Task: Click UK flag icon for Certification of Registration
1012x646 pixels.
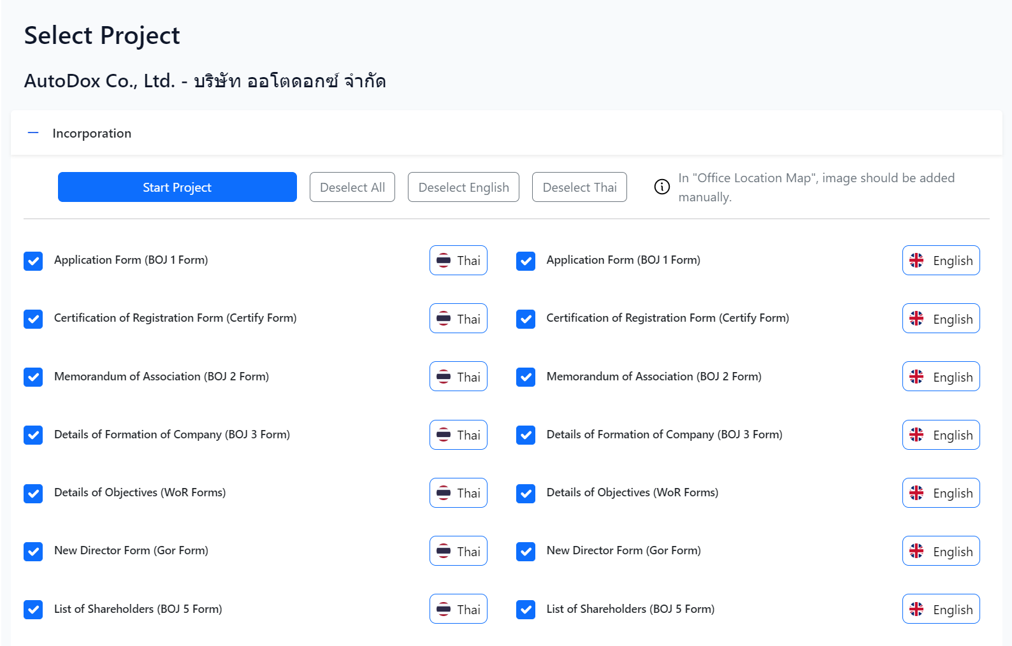Action: [916, 319]
